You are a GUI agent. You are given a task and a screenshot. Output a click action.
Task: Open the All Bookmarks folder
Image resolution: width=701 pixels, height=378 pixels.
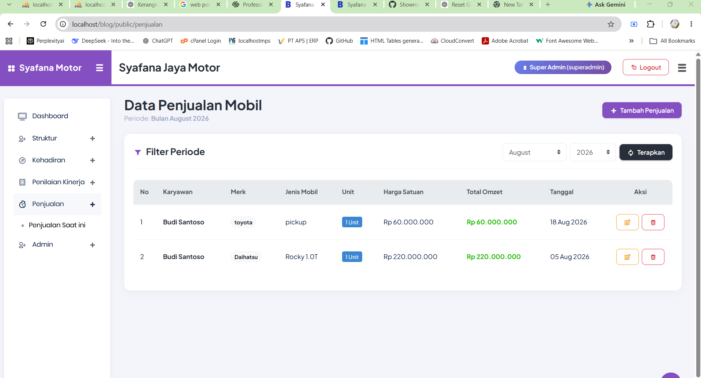[672, 41]
